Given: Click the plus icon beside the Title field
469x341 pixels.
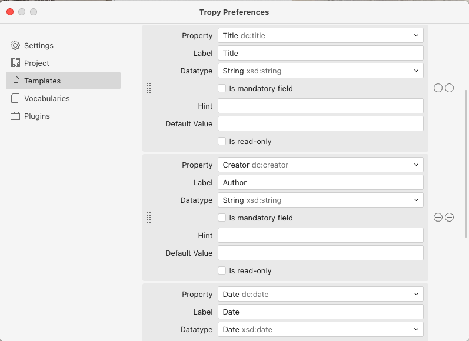Looking at the screenshot, I should [x=438, y=88].
